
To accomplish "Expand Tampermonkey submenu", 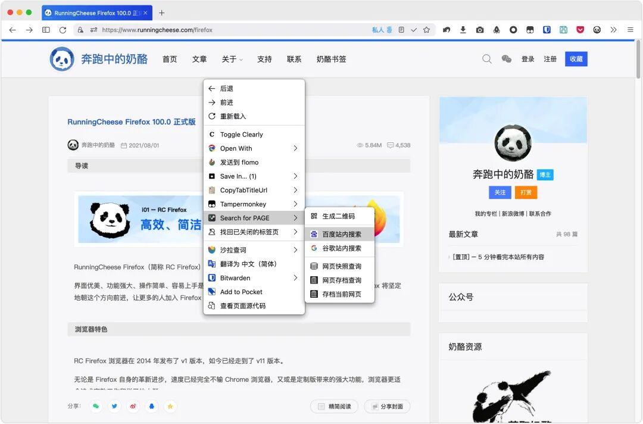I will (x=254, y=204).
